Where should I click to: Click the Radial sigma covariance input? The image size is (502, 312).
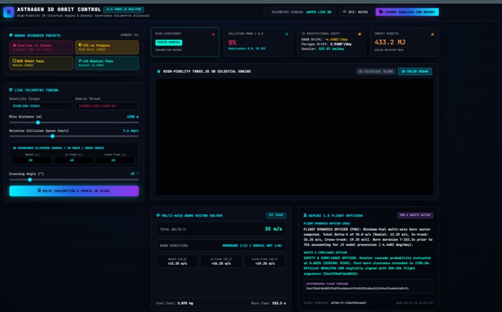(x=32, y=160)
